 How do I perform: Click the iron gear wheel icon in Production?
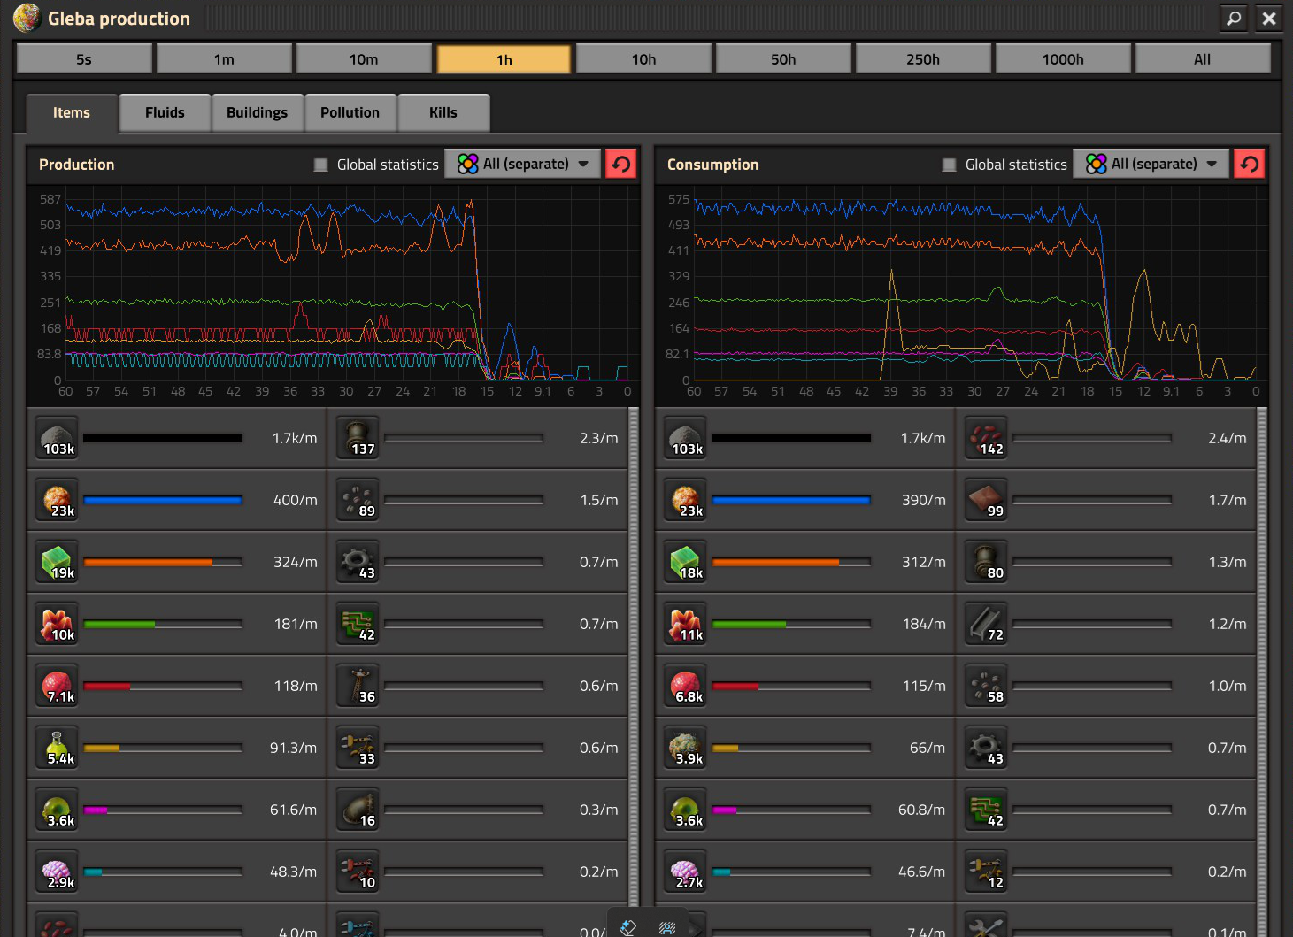(358, 562)
